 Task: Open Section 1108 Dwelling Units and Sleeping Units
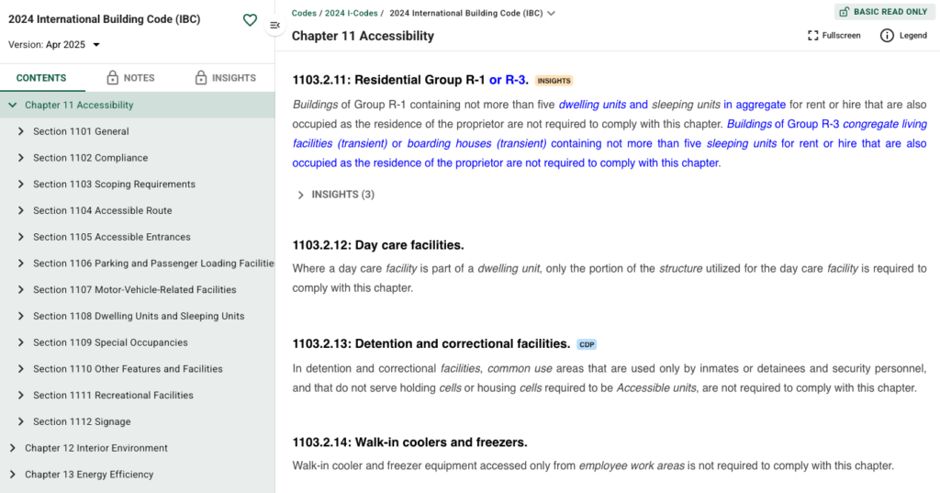[x=139, y=317]
